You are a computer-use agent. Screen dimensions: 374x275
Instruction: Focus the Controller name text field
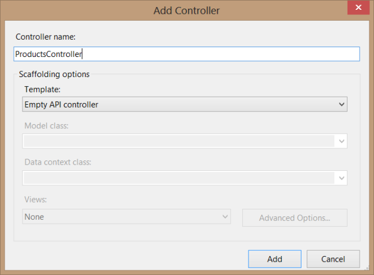click(x=187, y=54)
